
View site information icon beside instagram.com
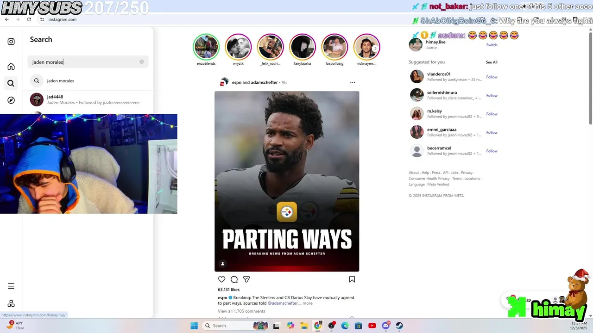tap(42, 19)
